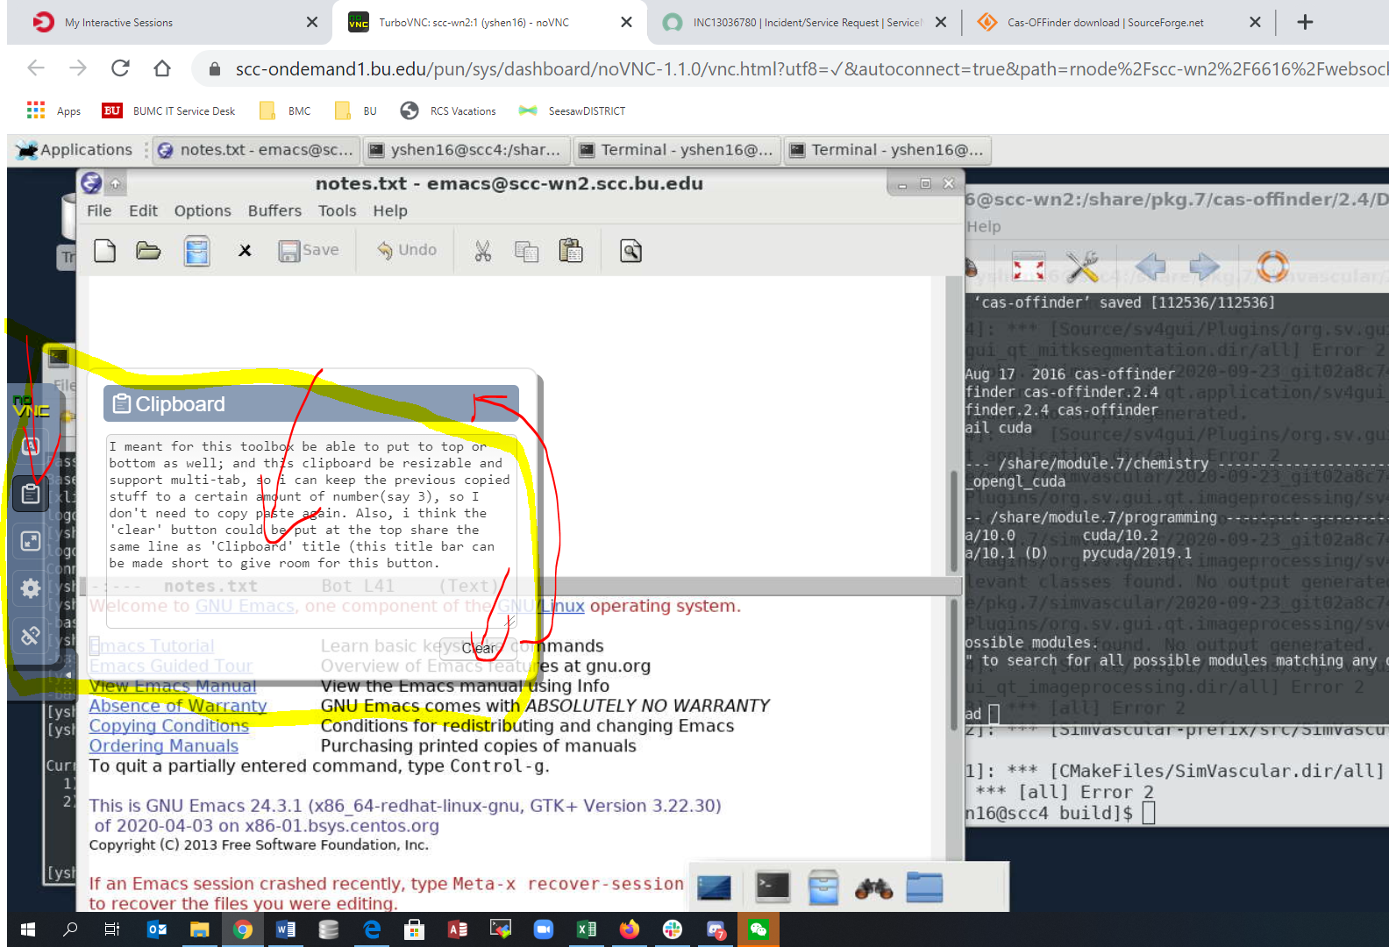Open binoculars application finder in dock
Viewport: 1389px width, 947px height.
point(873,888)
